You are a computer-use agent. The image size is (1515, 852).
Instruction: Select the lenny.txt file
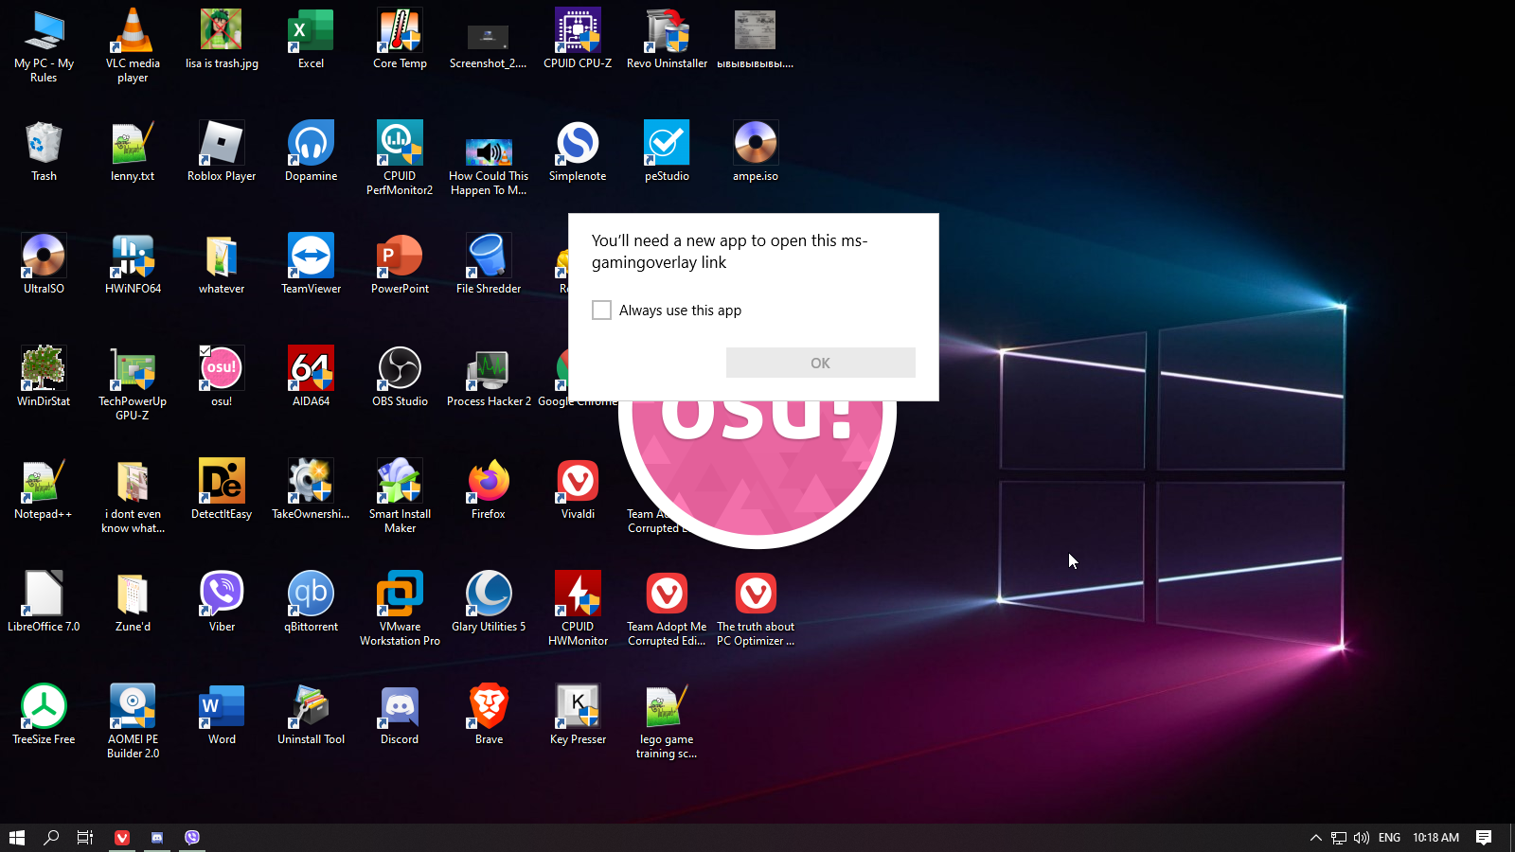[133, 151]
